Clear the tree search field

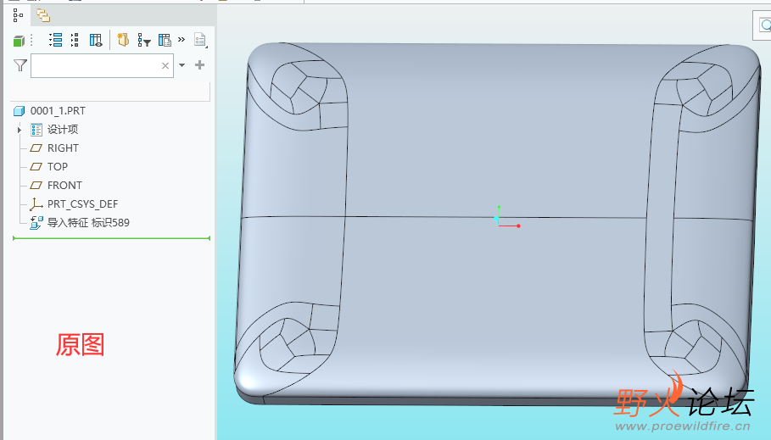coord(165,65)
